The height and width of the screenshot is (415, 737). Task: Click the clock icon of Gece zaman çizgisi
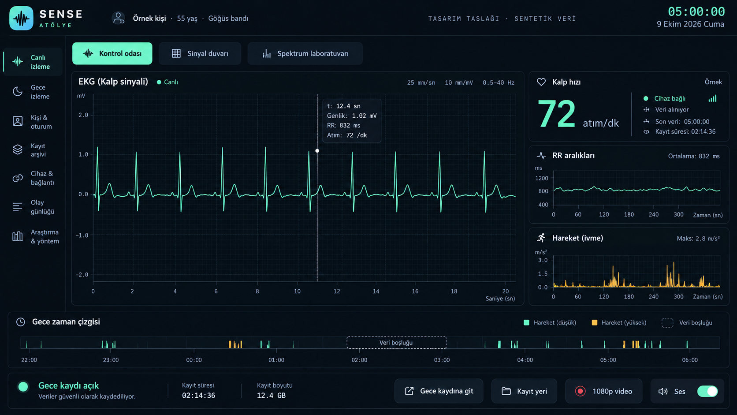pos(21,322)
